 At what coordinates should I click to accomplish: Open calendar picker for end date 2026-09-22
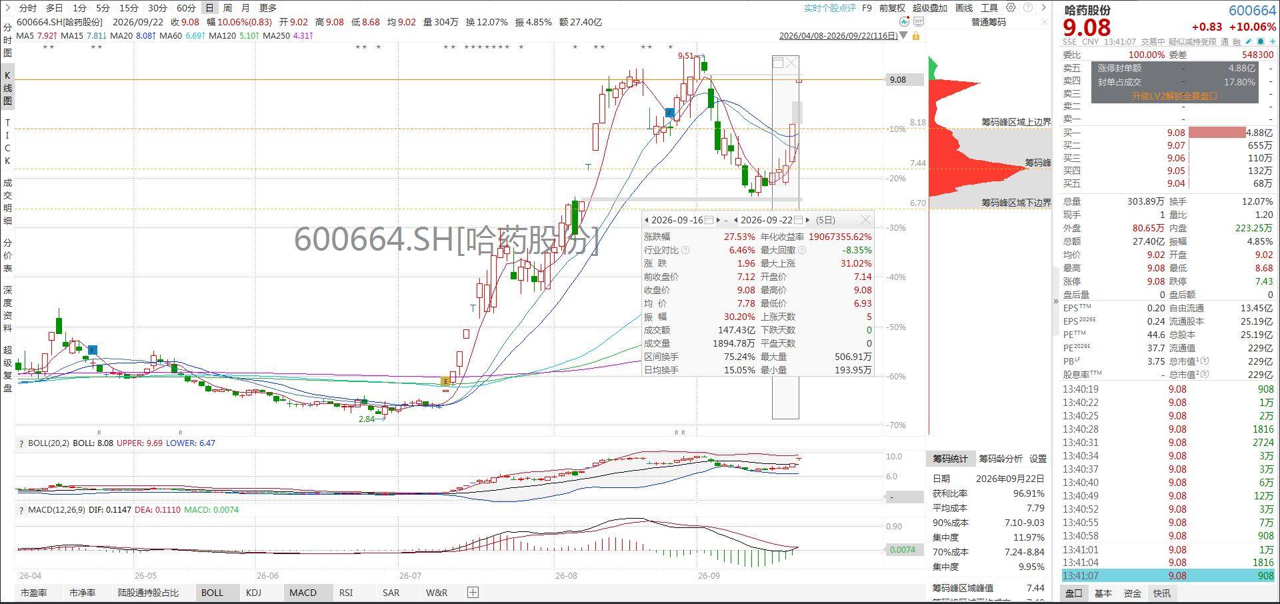799,220
